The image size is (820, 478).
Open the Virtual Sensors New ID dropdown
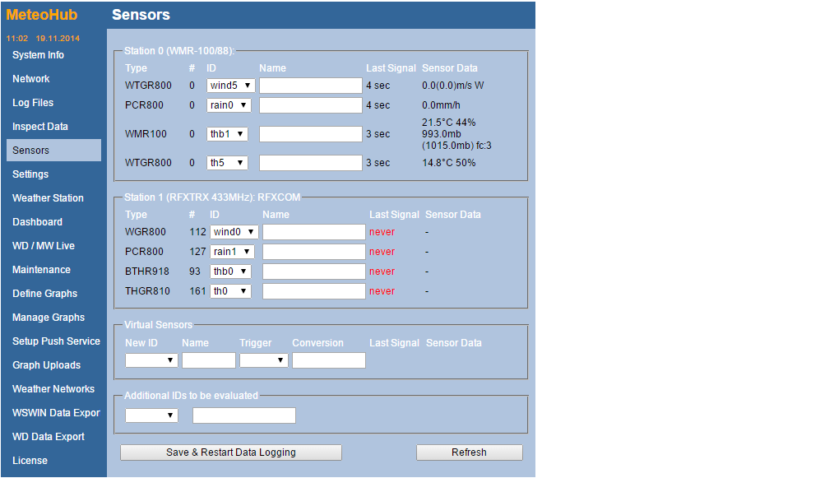click(151, 360)
